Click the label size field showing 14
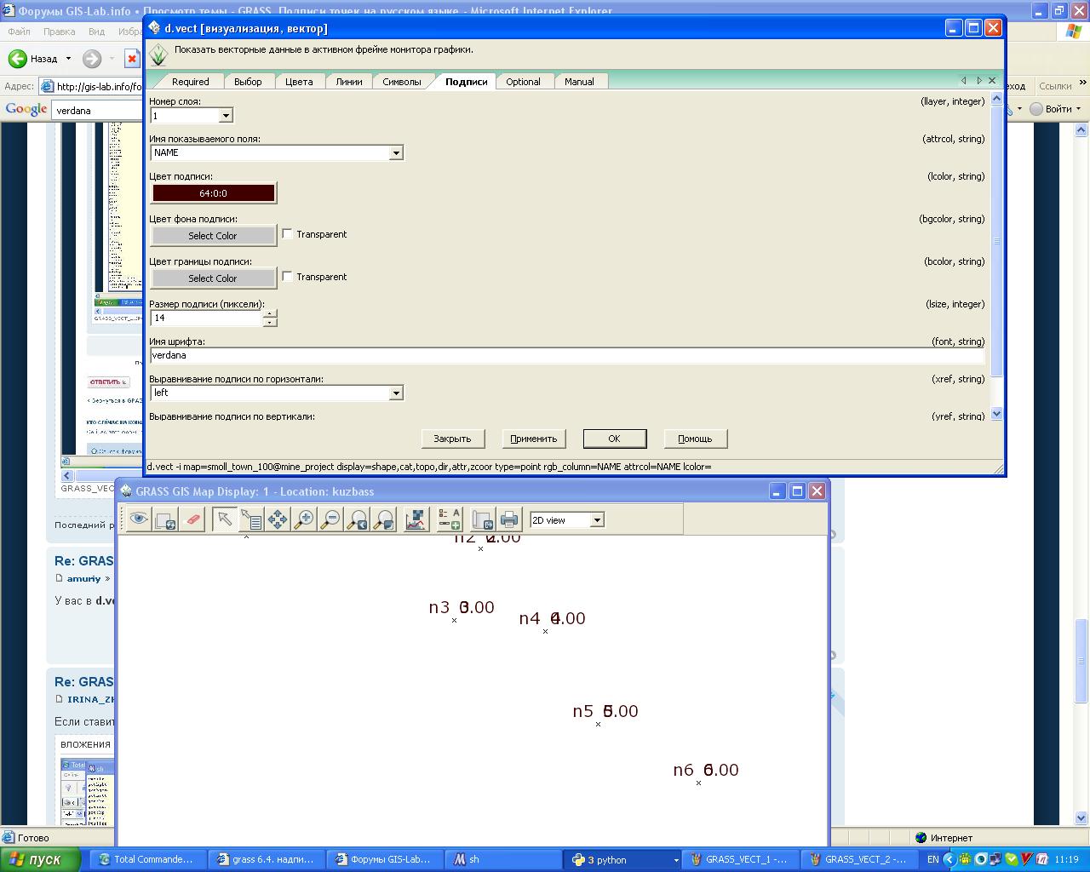 point(206,318)
